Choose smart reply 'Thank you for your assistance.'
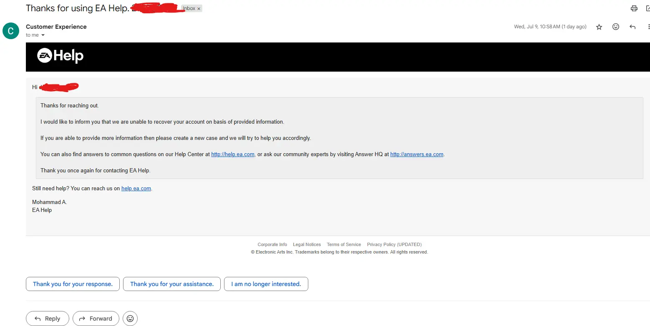This screenshot has width=650, height=326. (x=172, y=284)
